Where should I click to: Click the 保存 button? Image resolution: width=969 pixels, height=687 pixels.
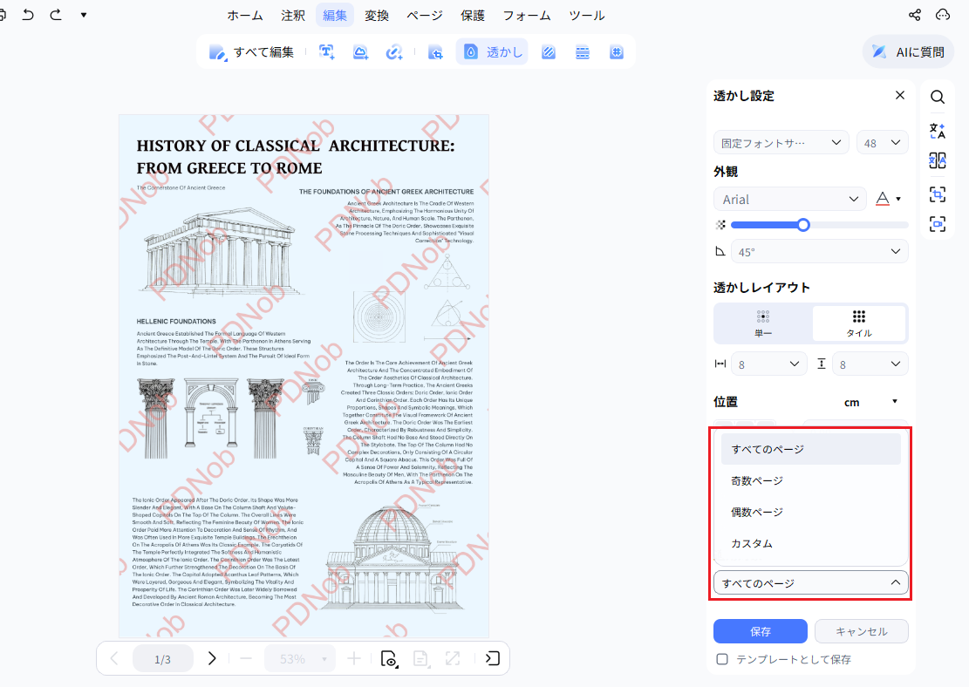pos(761,631)
